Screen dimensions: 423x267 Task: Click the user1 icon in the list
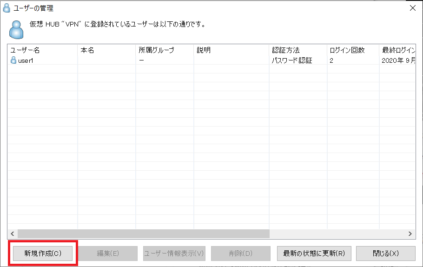(13, 60)
